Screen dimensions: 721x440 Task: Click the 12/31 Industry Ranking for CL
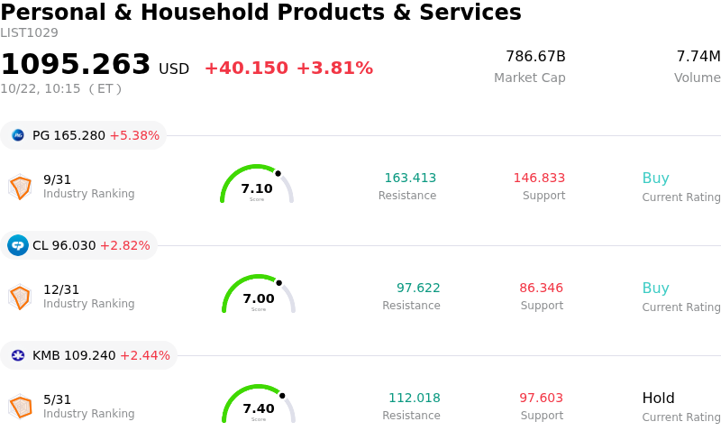(x=88, y=297)
